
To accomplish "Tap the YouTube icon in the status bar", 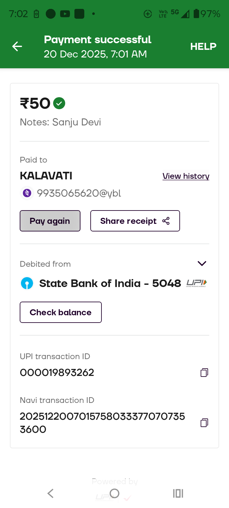I will 65,14.
